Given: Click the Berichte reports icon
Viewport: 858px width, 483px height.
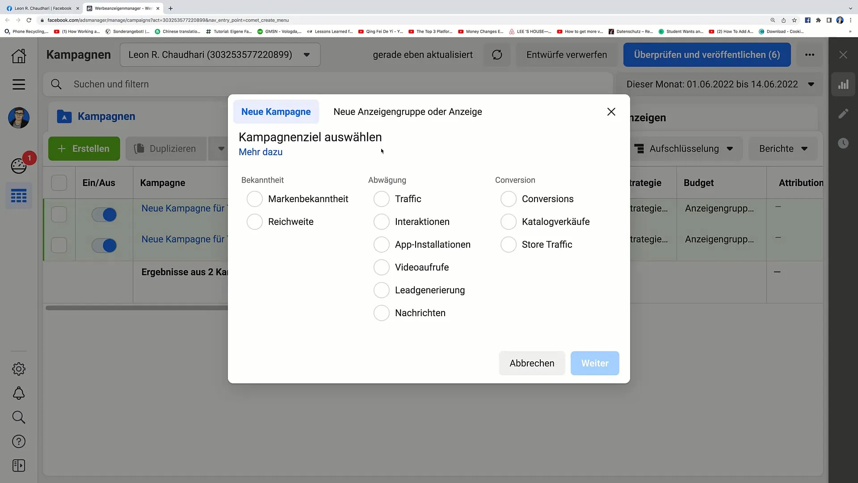Looking at the screenshot, I should click(x=782, y=148).
